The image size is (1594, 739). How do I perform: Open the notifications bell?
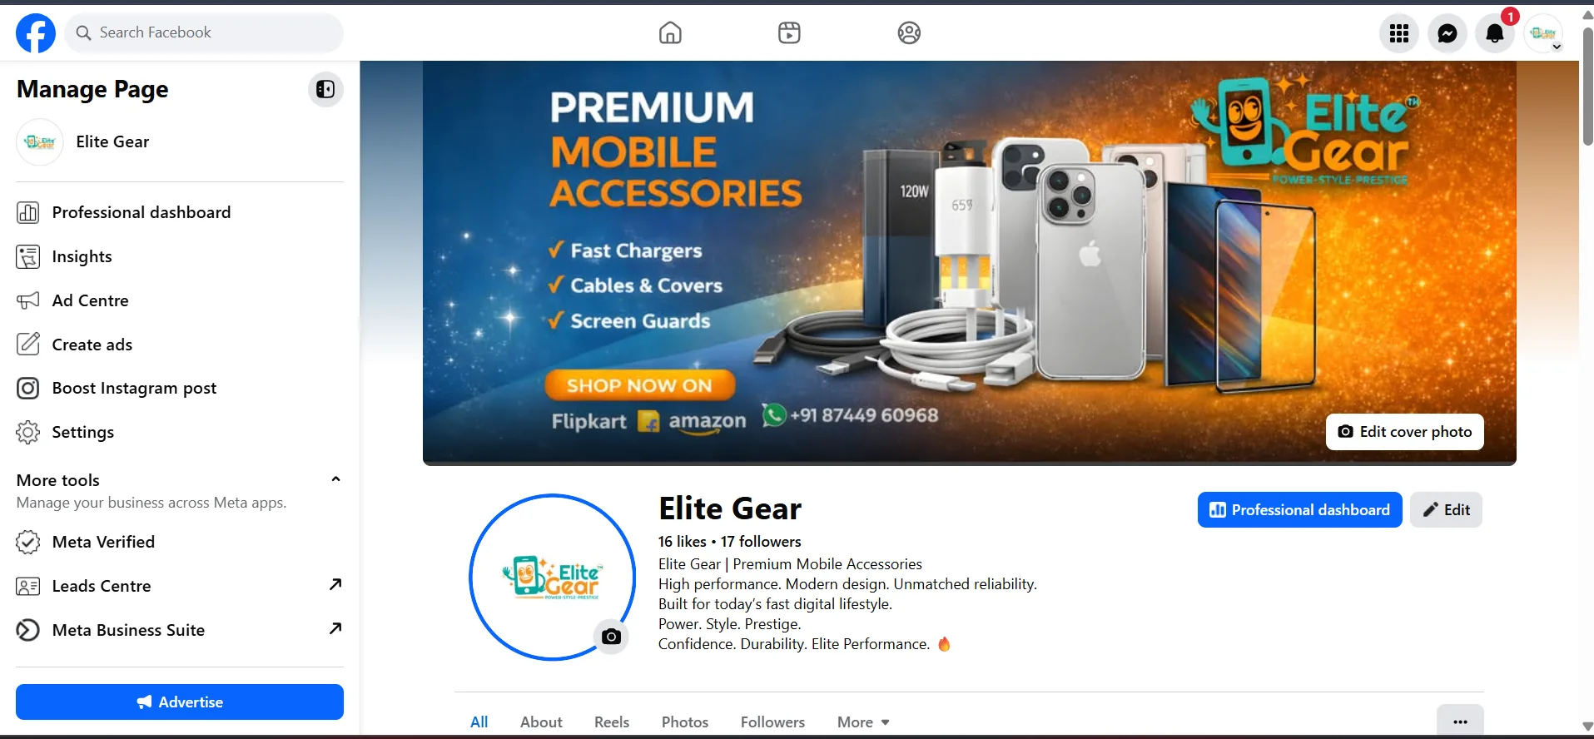tap(1495, 33)
